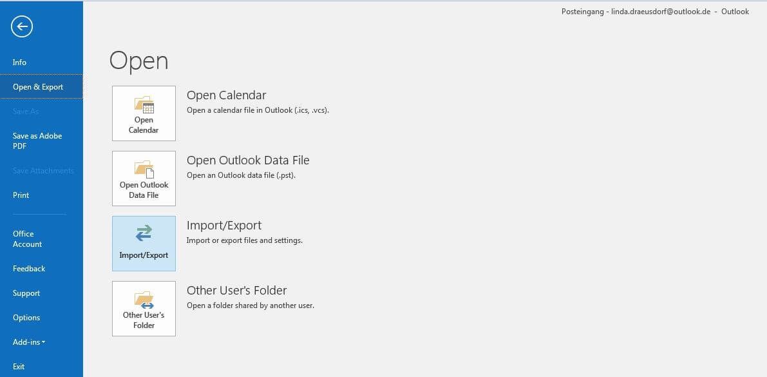Click the Open Outlook Data File heading

(x=247, y=160)
